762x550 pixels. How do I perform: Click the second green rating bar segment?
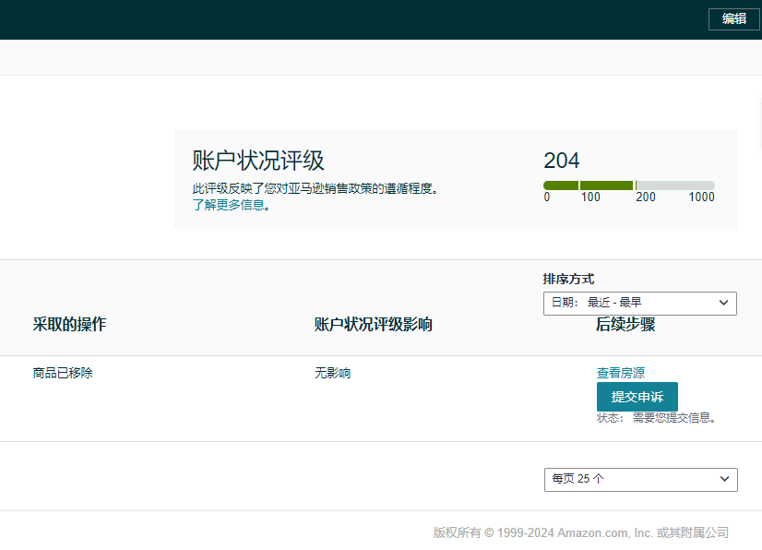click(x=606, y=185)
